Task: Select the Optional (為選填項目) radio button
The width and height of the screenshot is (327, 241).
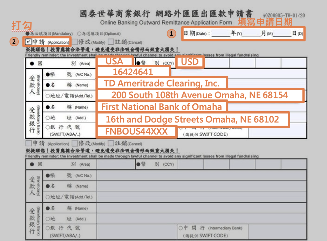Action: click(x=80, y=33)
